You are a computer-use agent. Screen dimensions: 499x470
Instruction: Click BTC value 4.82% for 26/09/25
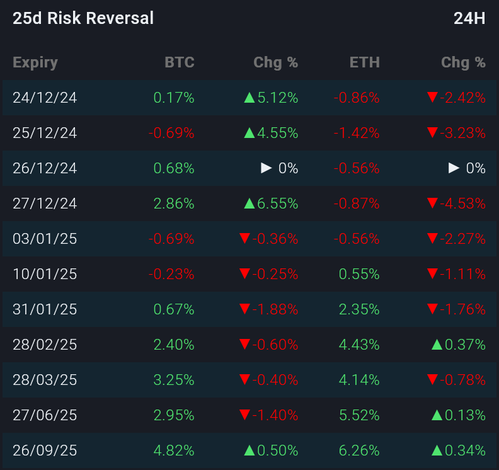(x=174, y=451)
